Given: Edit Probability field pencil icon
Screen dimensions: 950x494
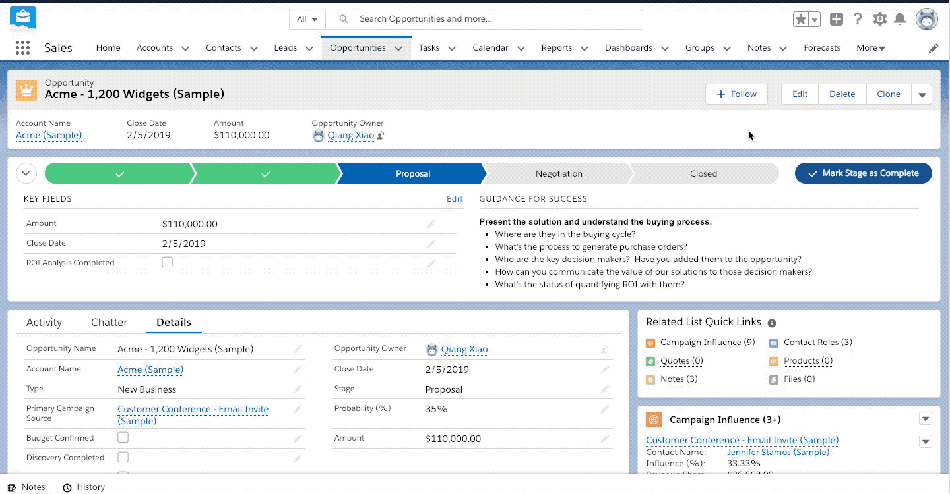Looking at the screenshot, I should coord(605,409).
